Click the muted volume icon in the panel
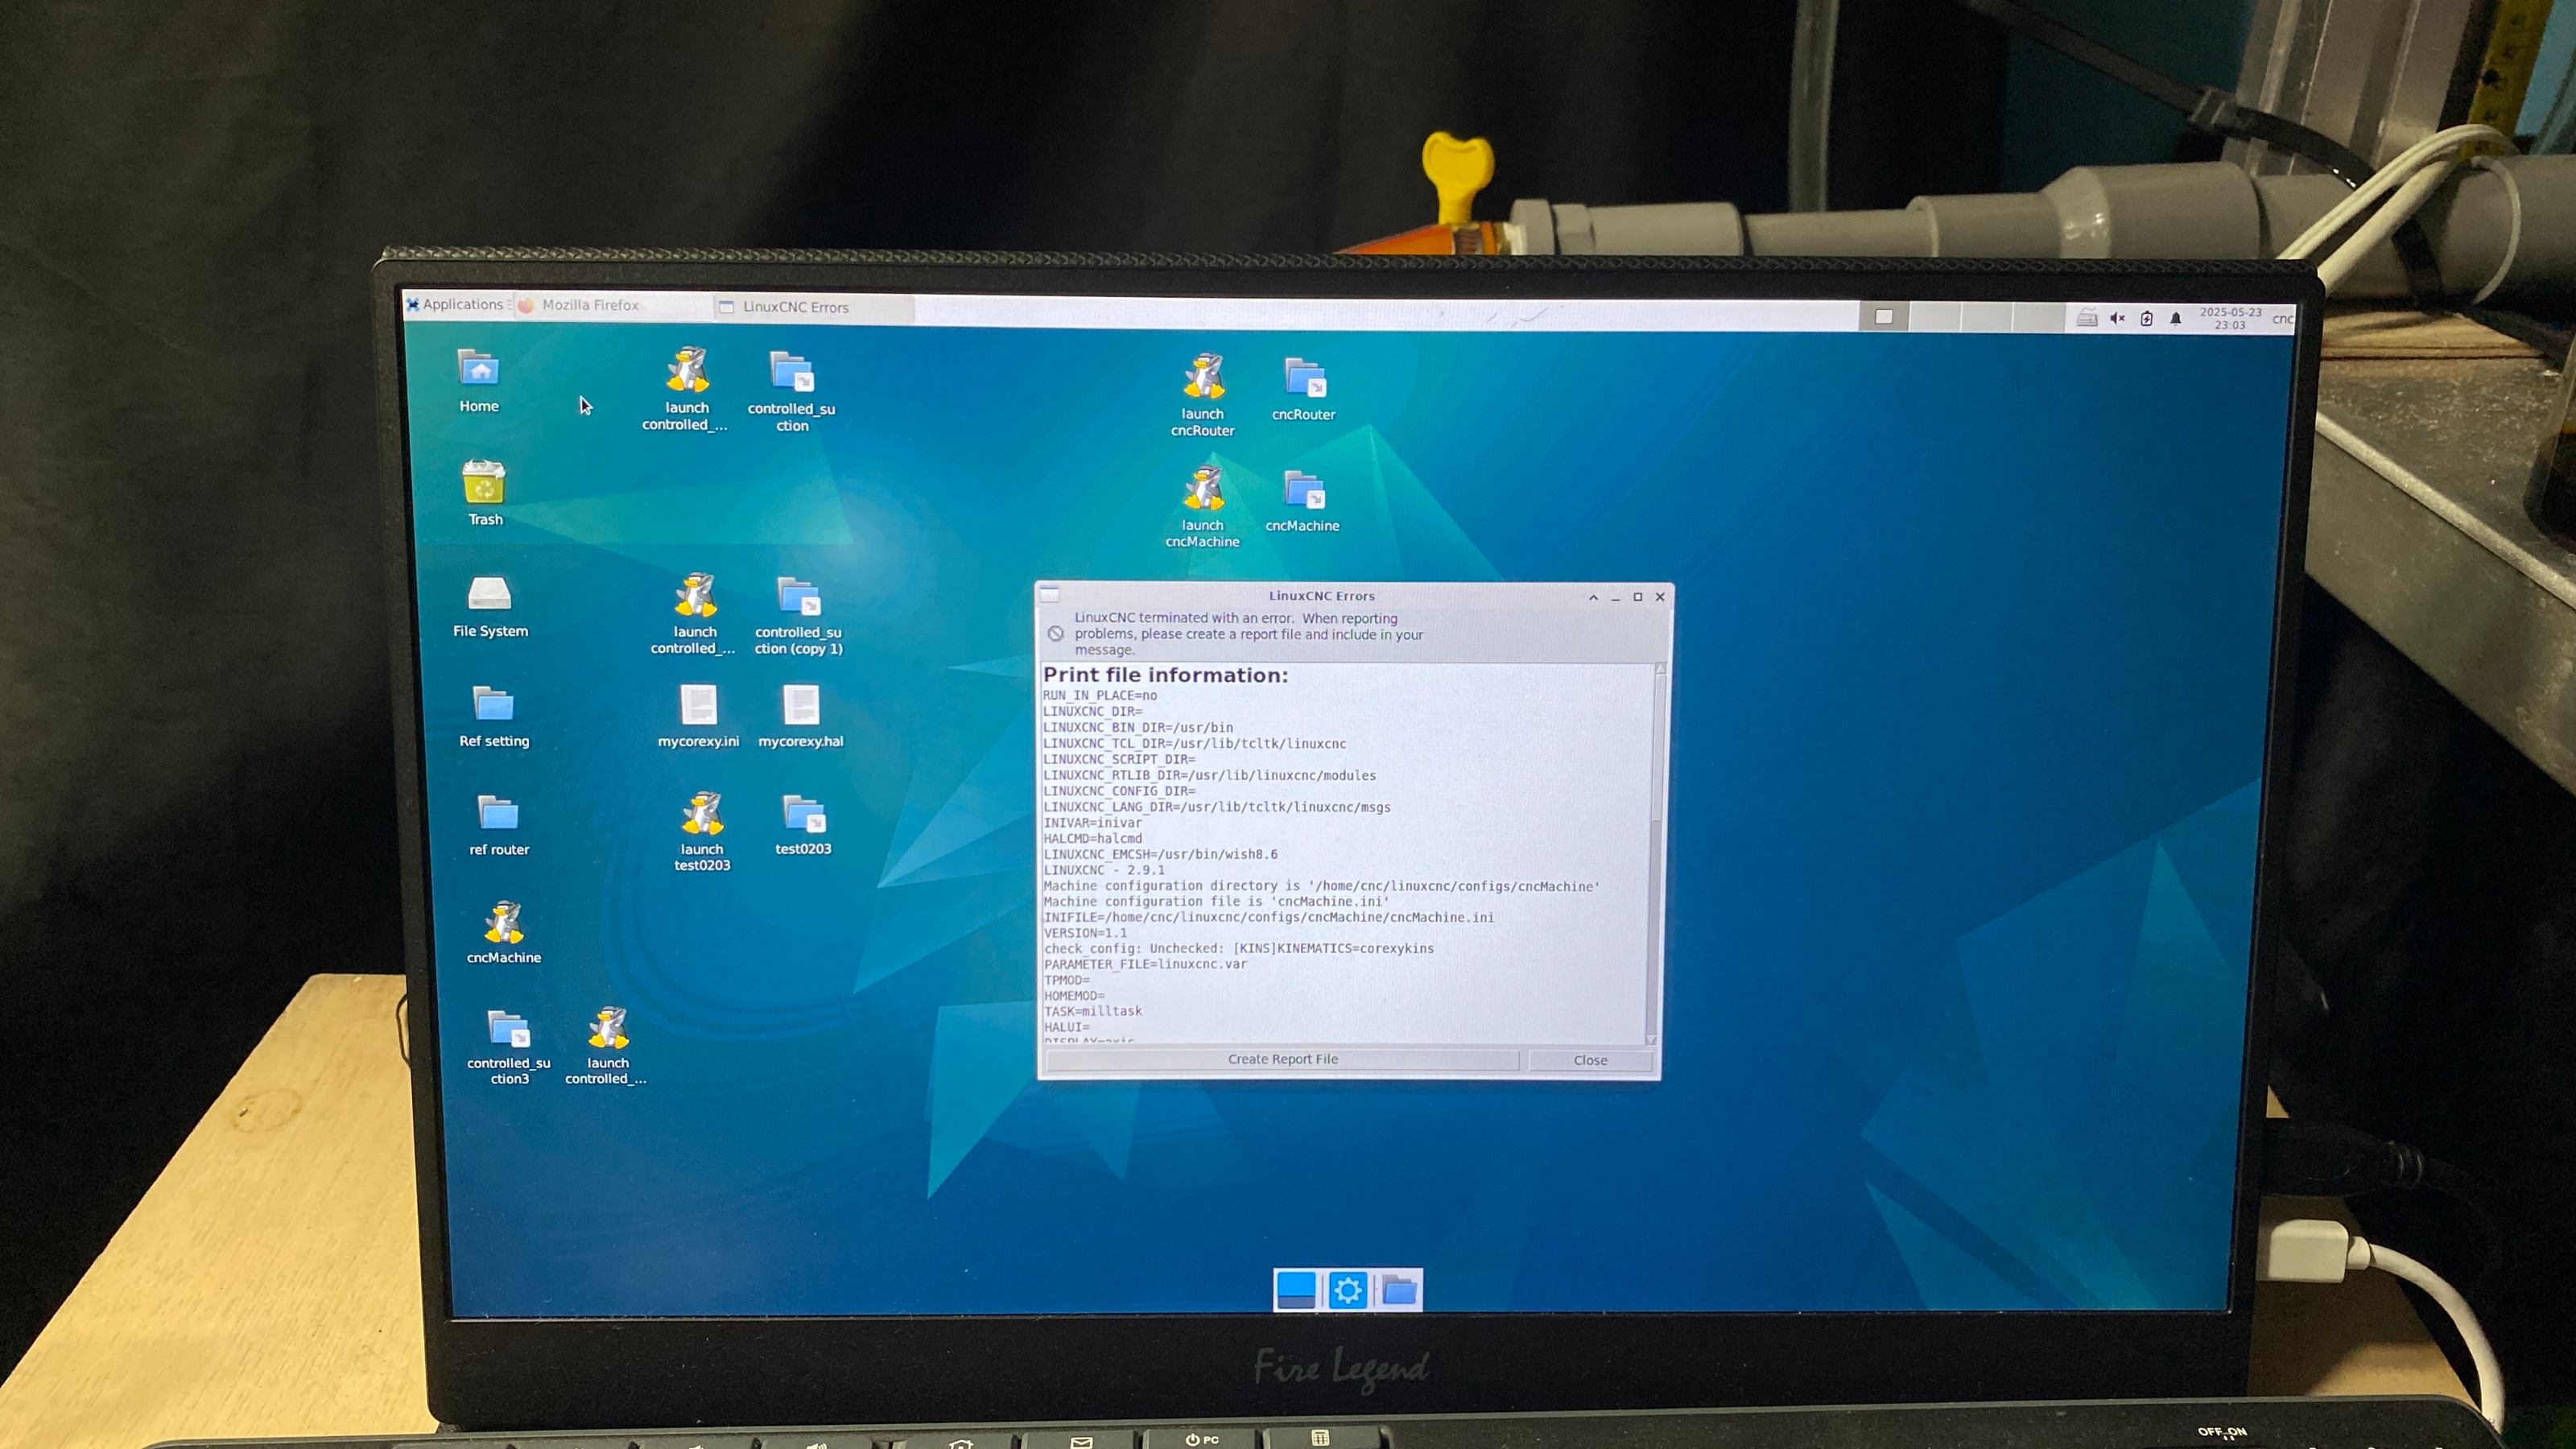2576x1449 pixels. point(2117,318)
